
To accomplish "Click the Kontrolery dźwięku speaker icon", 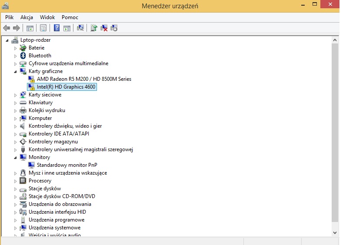I will (23, 126).
